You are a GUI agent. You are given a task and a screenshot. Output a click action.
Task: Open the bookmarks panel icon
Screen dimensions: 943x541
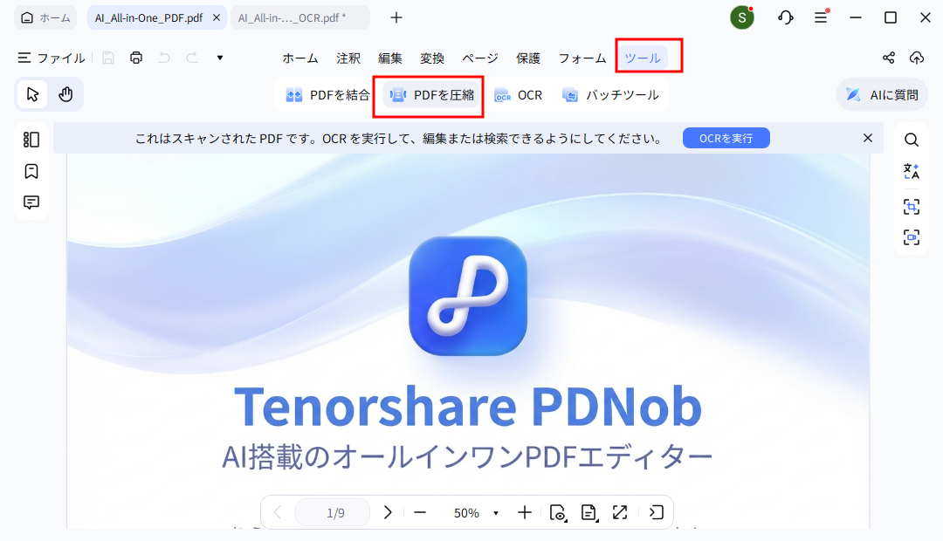point(31,171)
